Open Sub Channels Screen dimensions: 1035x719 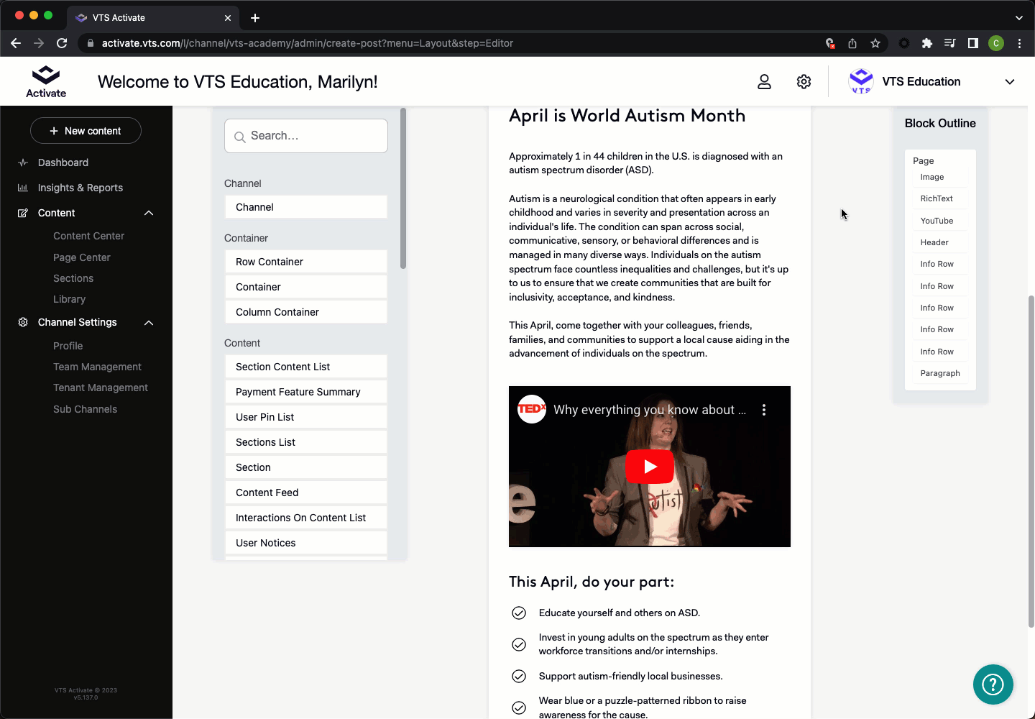[85, 409]
